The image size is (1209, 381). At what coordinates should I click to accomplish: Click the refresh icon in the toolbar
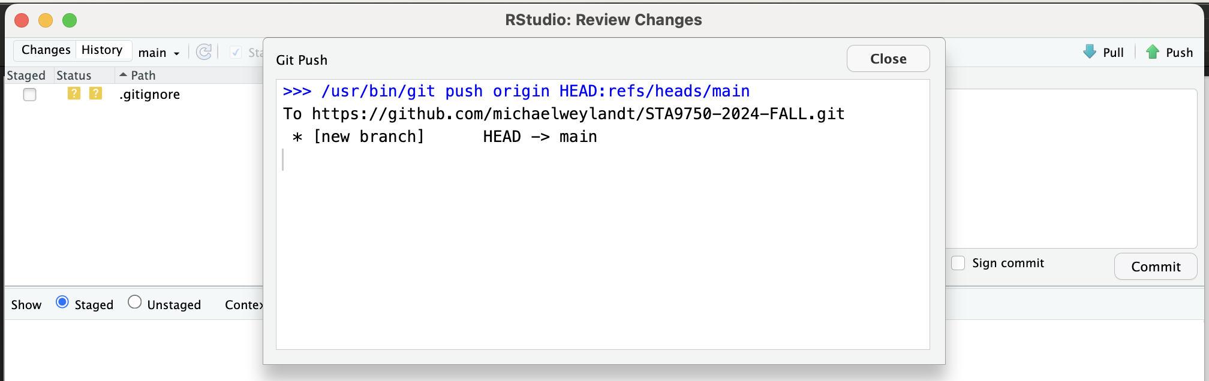tap(204, 52)
